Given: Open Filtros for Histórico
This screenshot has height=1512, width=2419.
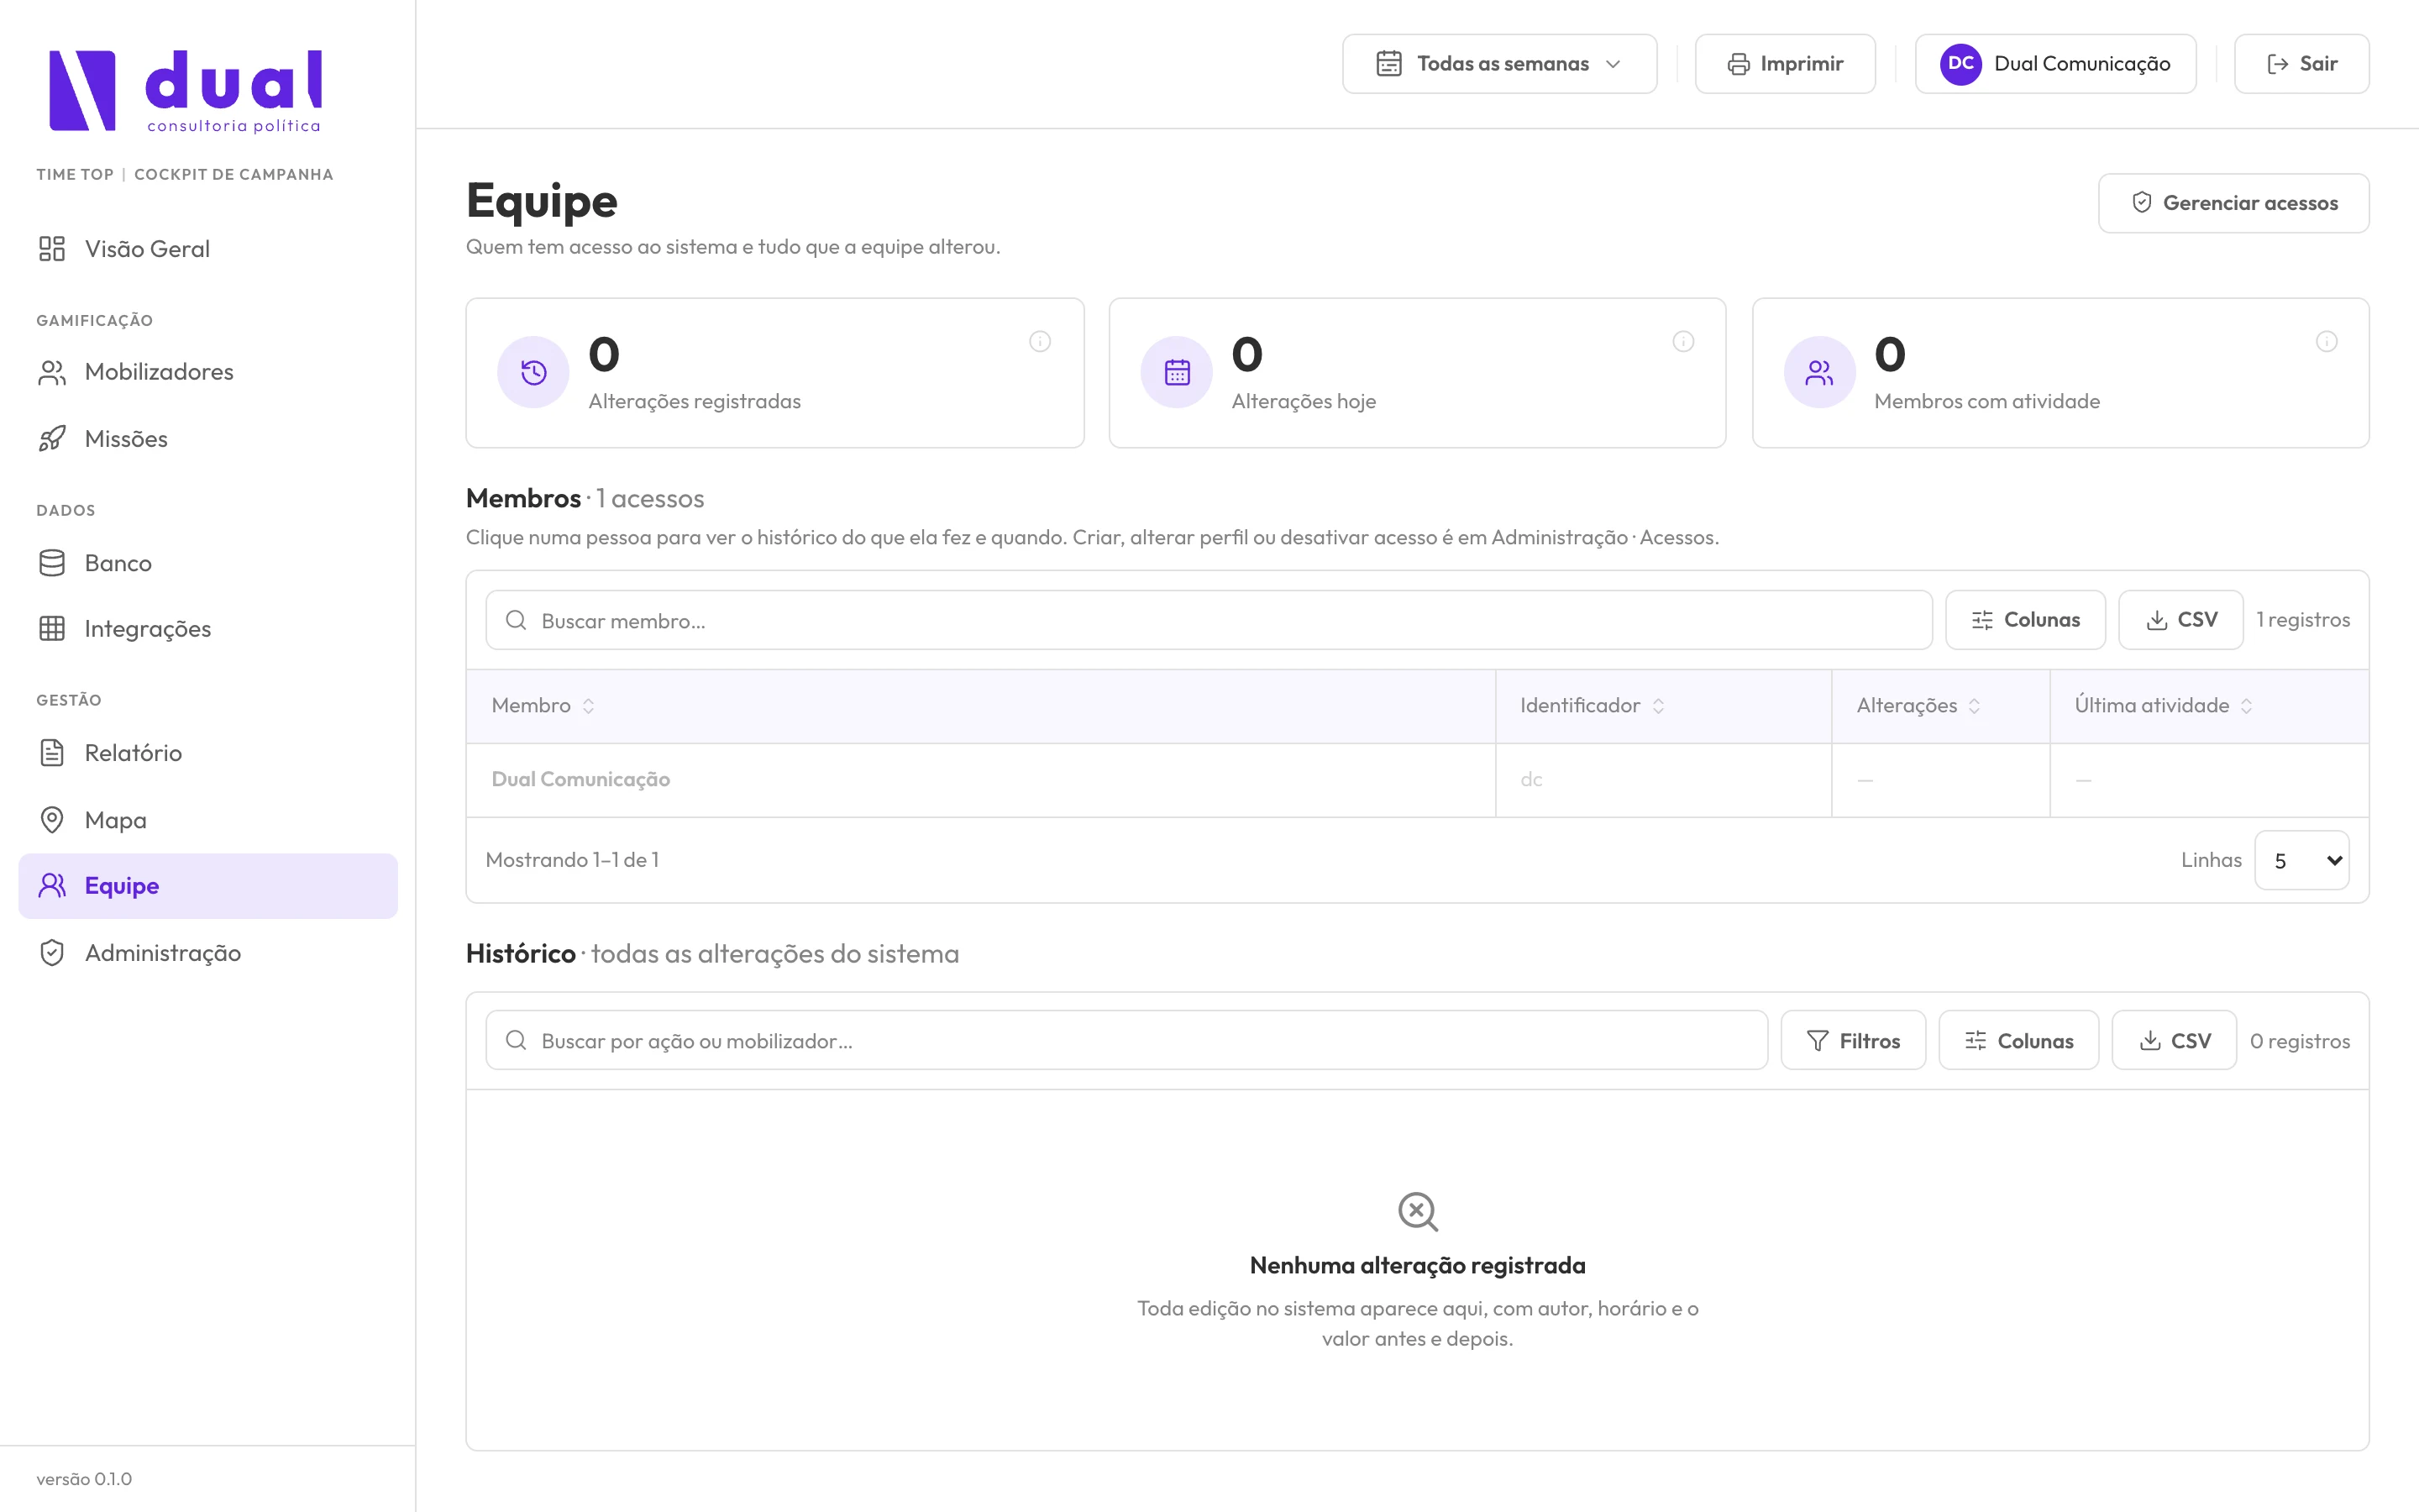Looking at the screenshot, I should tap(1853, 1040).
